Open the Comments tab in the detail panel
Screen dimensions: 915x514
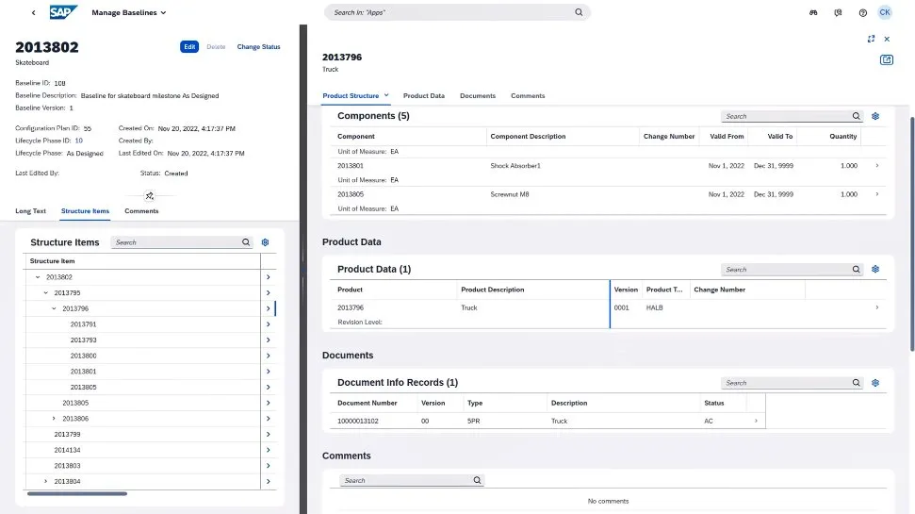528,96
